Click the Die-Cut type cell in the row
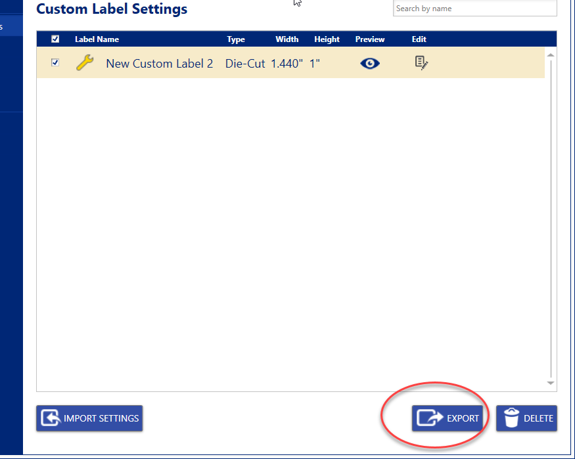 (245, 64)
